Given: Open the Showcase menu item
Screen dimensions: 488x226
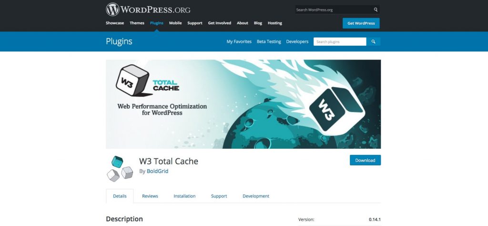Looking at the screenshot, I should (x=115, y=23).
